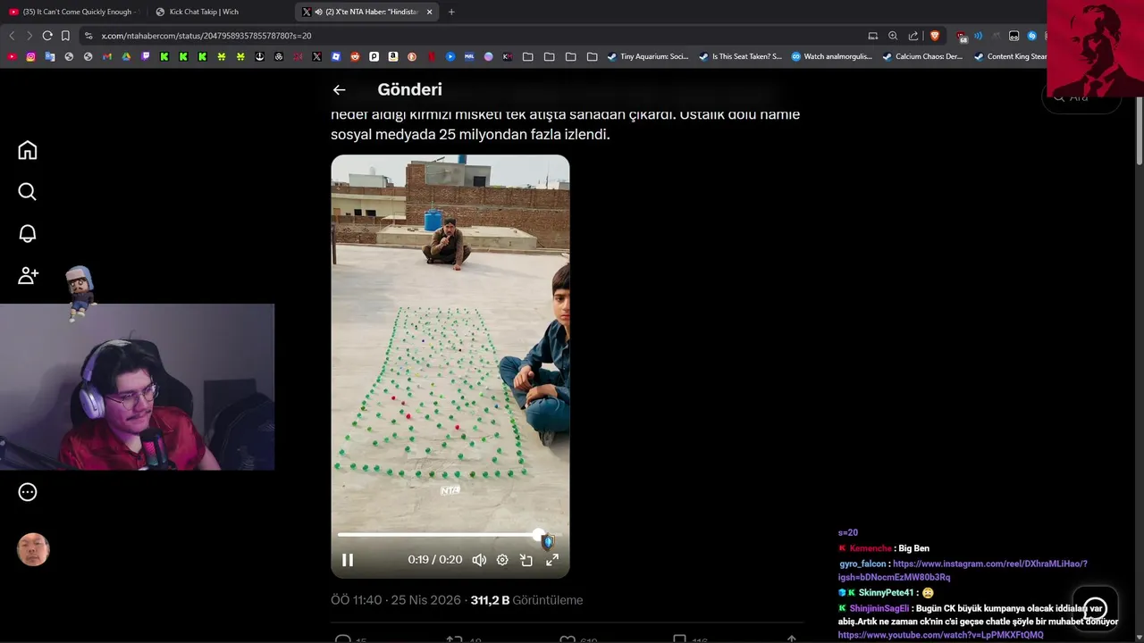
Task: Open the profile avatar in the sidebar
Action: (33, 550)
